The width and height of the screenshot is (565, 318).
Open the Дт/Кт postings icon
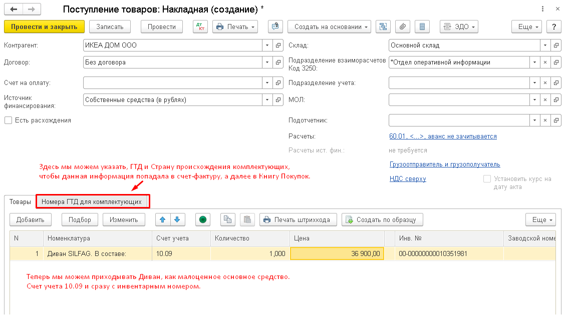[200, 26]
